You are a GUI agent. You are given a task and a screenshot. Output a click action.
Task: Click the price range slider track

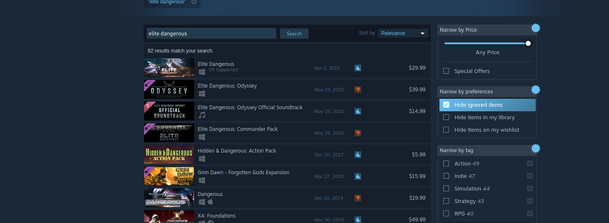point(487,43)
